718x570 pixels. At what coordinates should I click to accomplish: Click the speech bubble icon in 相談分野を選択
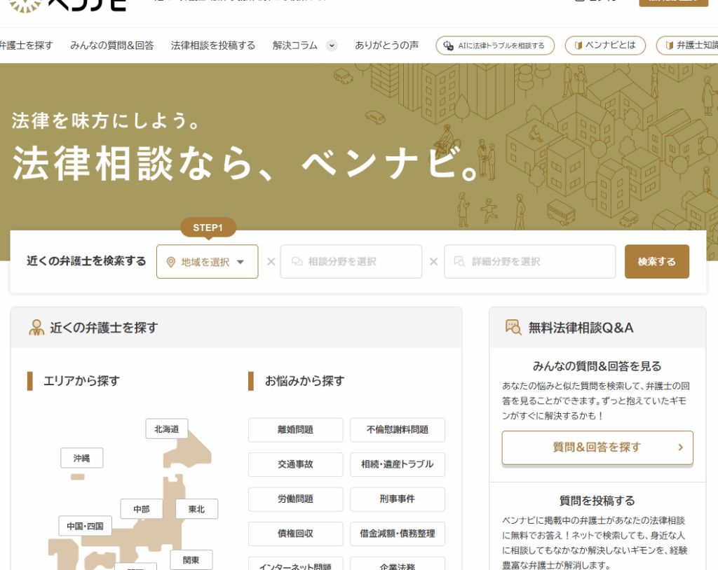[x=297, y=262]
